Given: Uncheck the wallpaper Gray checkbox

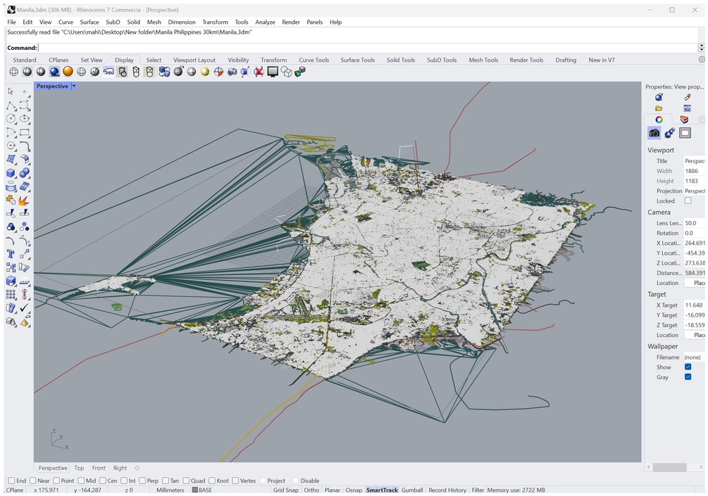Looking at the screenshot, I should [688, 377].
